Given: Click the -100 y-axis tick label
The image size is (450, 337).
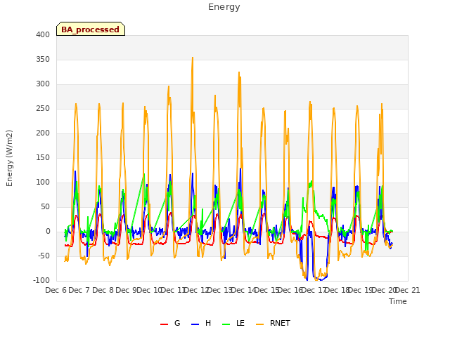Looking at the screenshot, I should click(41, 281).
